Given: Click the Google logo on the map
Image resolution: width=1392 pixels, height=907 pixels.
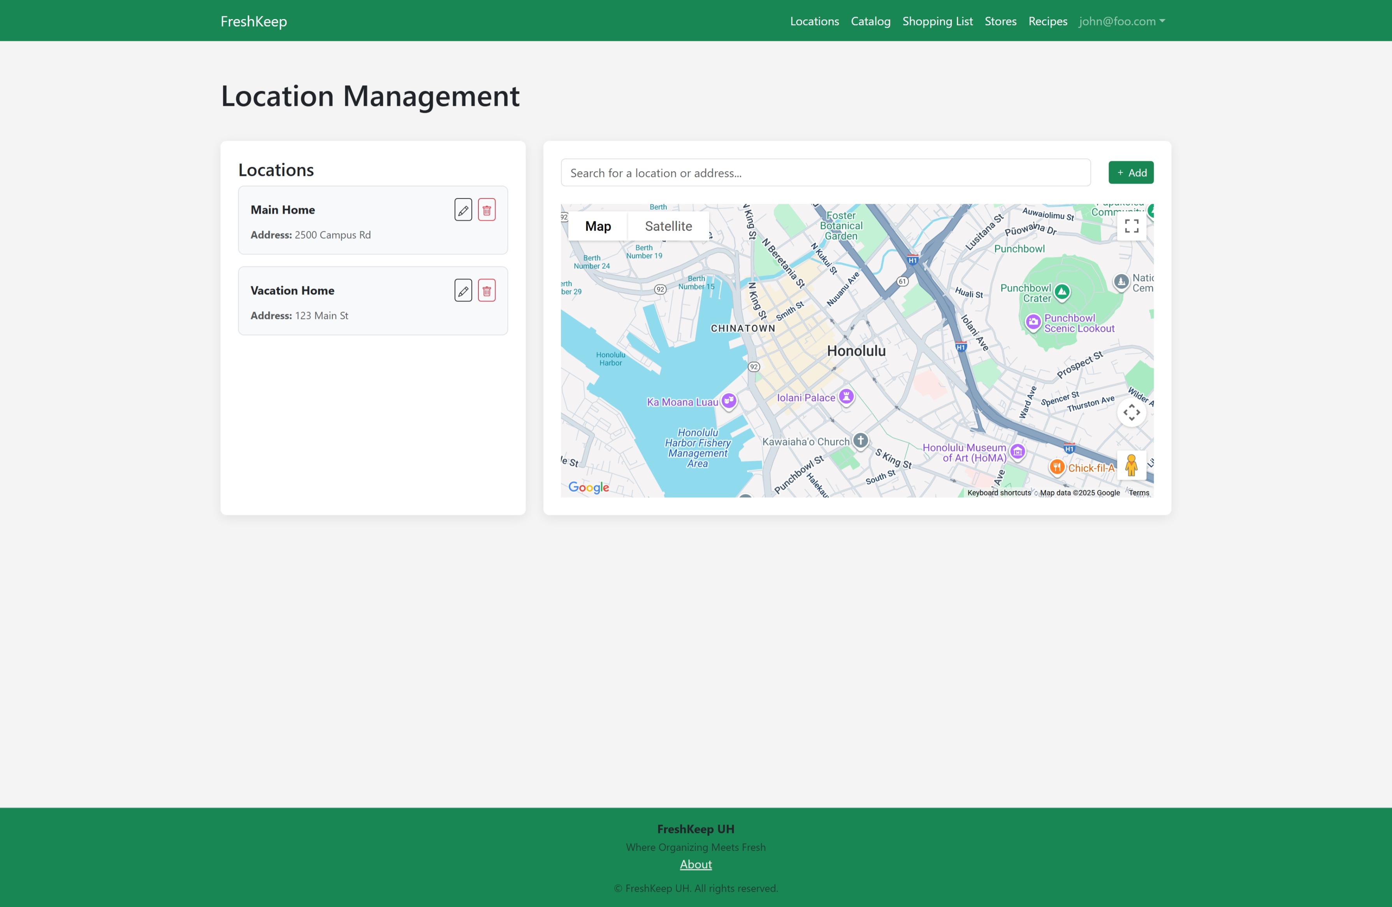Looking at the screenshot, I should 588,487.
